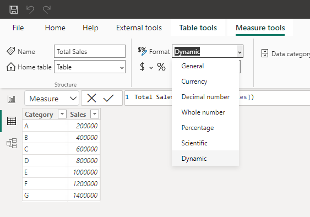The width and height of the screenshot is (310, 217).
Task: Click the Redo arrow icon
Action: (47, 10)
